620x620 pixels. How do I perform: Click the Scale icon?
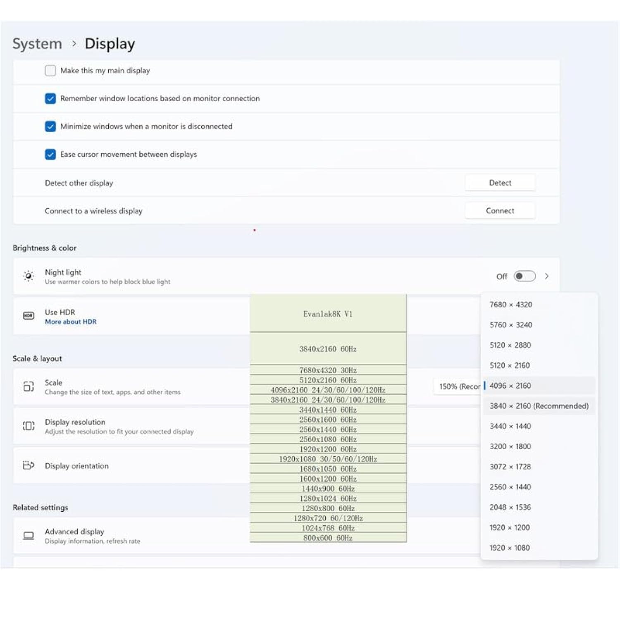(29, 386)
